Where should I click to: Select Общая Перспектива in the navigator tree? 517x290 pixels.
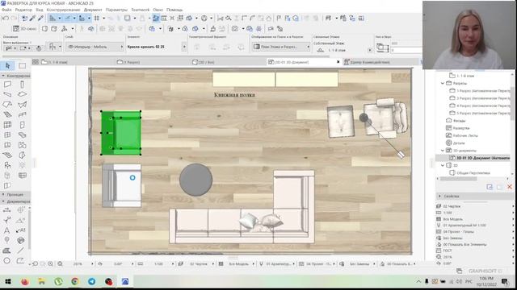[x=473, y=172]
